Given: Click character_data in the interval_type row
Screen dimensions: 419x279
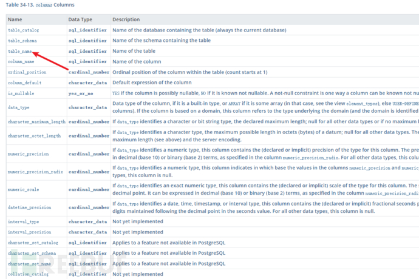Looking at the screenshot, I should (87, 221).
